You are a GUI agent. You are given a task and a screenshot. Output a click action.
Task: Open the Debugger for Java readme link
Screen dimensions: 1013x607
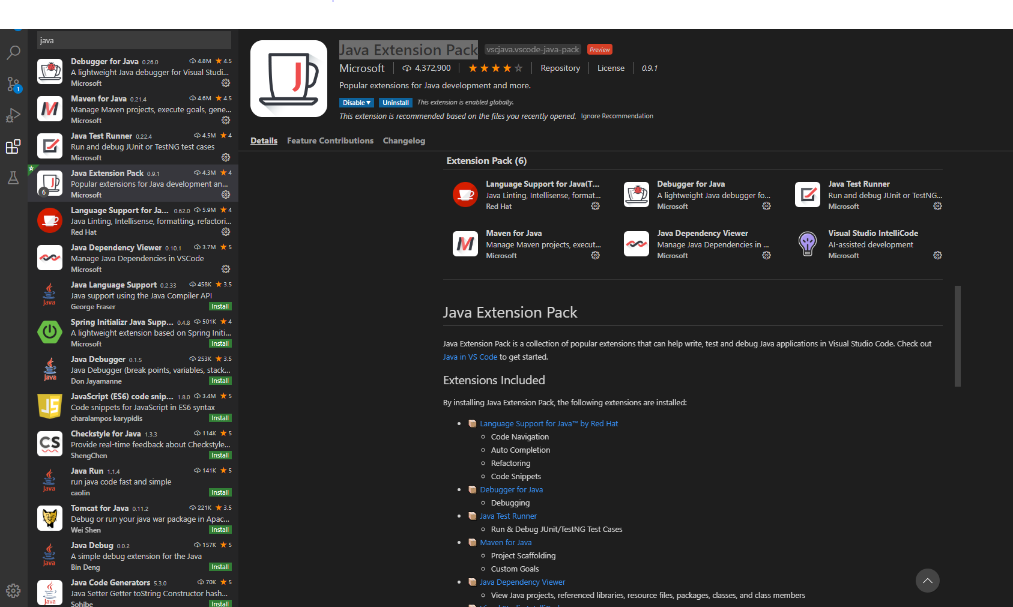click(511, 489)
